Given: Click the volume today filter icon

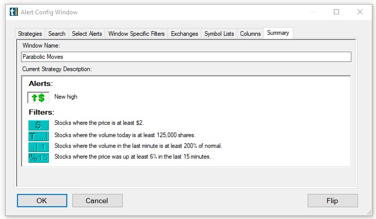Looking at the screenshot, I should 39,136.
